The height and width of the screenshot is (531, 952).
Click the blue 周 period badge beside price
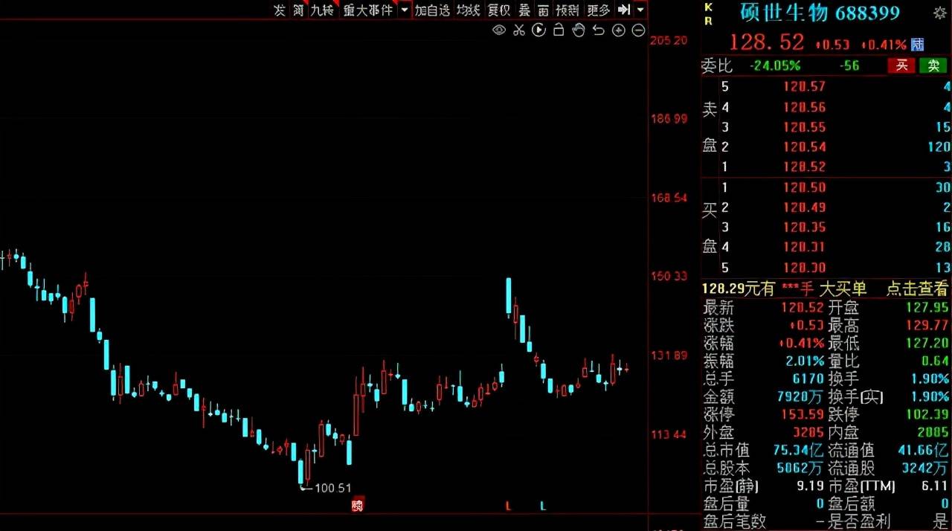918,45
